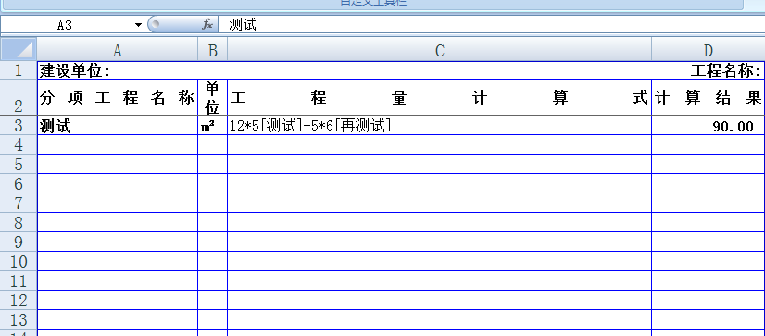Select row 7 header

tap(19, 204)
